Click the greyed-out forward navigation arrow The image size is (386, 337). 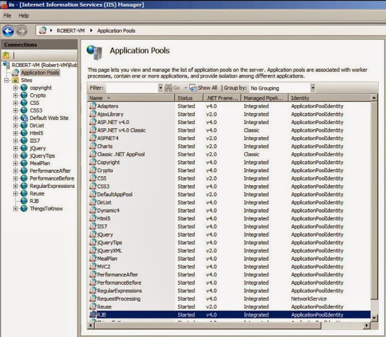click(x=22, y=31)
